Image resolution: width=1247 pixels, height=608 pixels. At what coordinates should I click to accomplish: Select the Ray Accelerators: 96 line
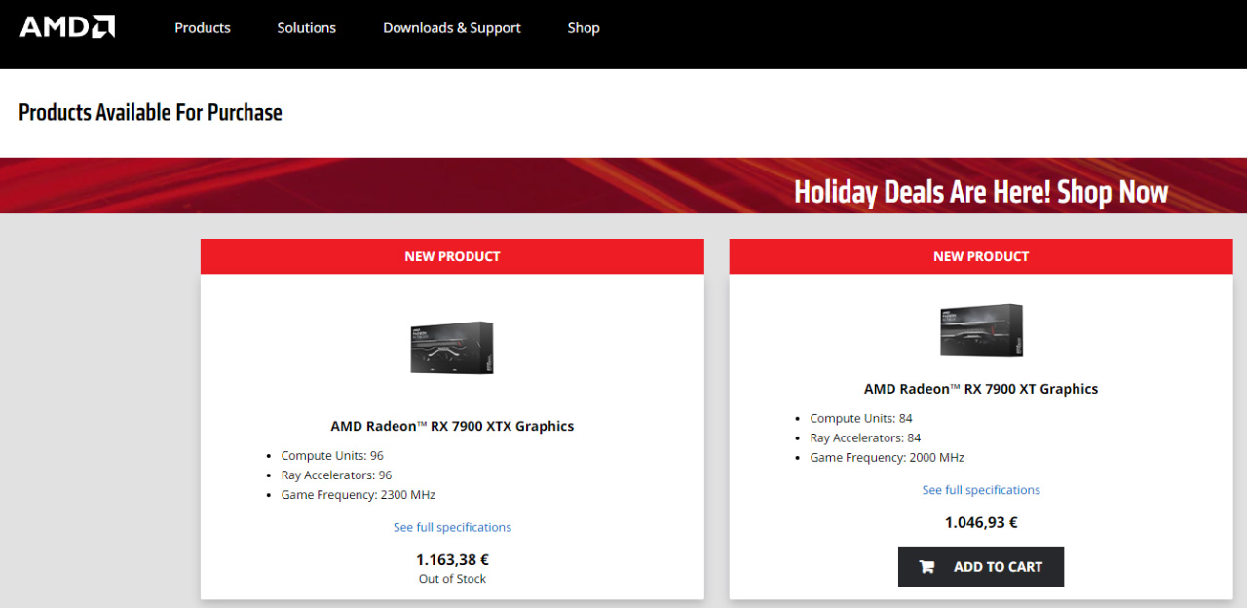coord(336,475)
